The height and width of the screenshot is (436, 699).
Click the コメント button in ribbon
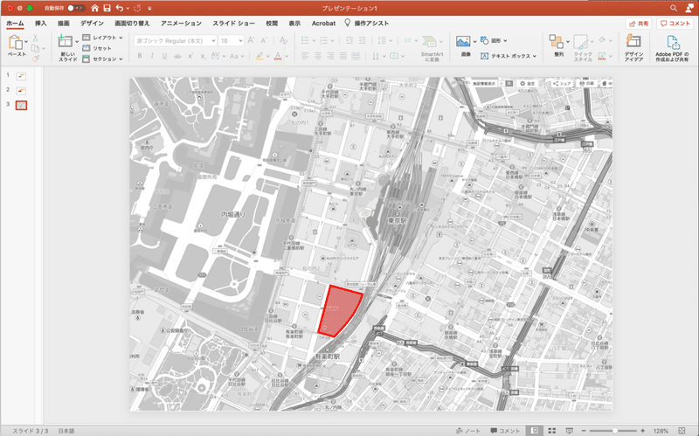point(675,24)
